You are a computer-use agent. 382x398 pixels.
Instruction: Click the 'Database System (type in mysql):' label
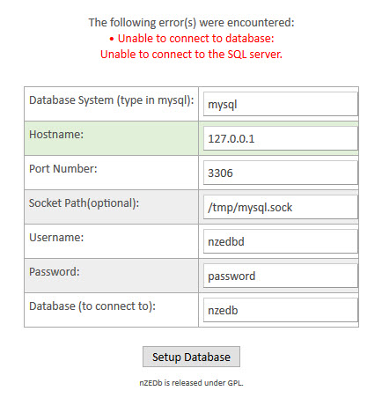pos(112,100)
